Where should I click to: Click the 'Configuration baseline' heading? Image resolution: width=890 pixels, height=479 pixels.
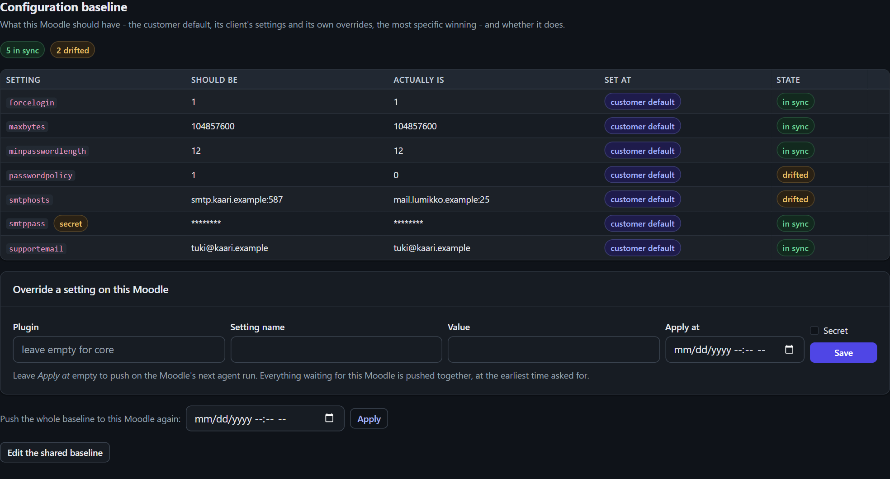[x=64, y=7]
